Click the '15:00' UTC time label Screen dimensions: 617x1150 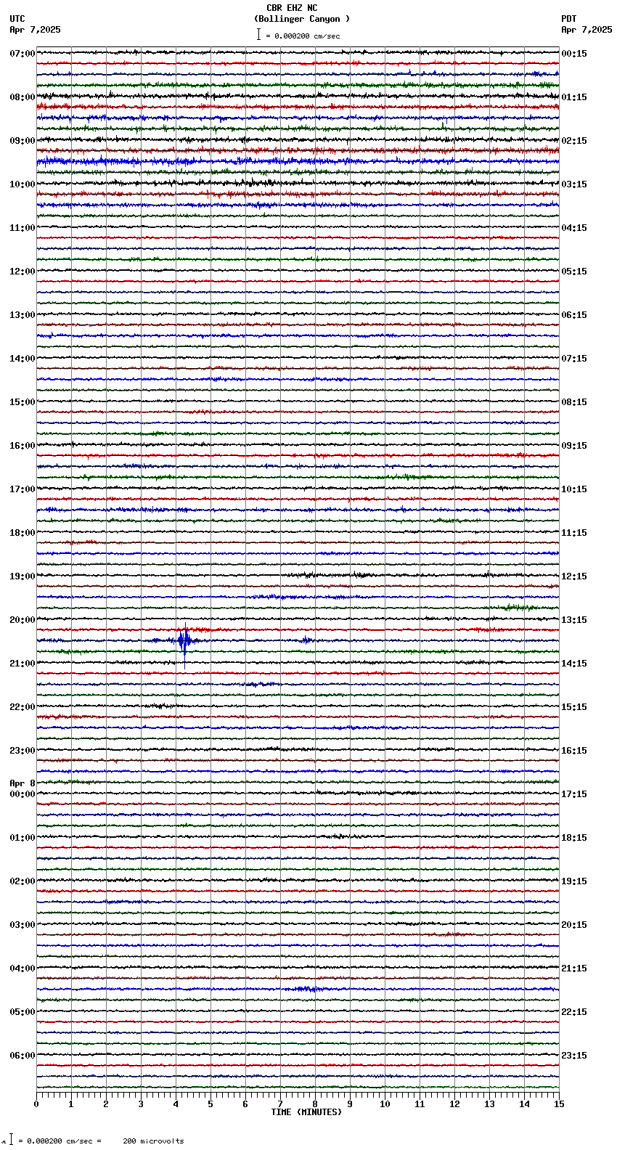tap(23, 402)
